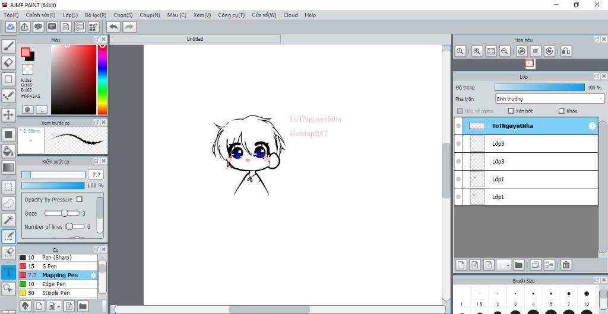Enable Opacity by Pressure checkbox
608x314 pixels.
[x=80, y=200]
